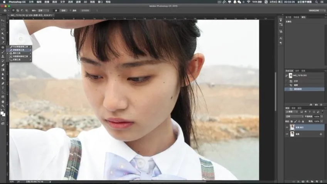The width and height of the screenshot is (327, 184).
Task: Open the 不透明度 opacity dropdown arrow
Action: point(323,116)
